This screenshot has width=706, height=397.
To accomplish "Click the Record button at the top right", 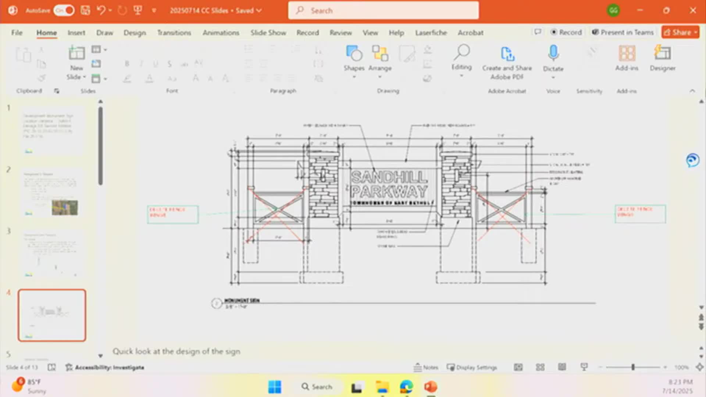I will coord(566,32).
